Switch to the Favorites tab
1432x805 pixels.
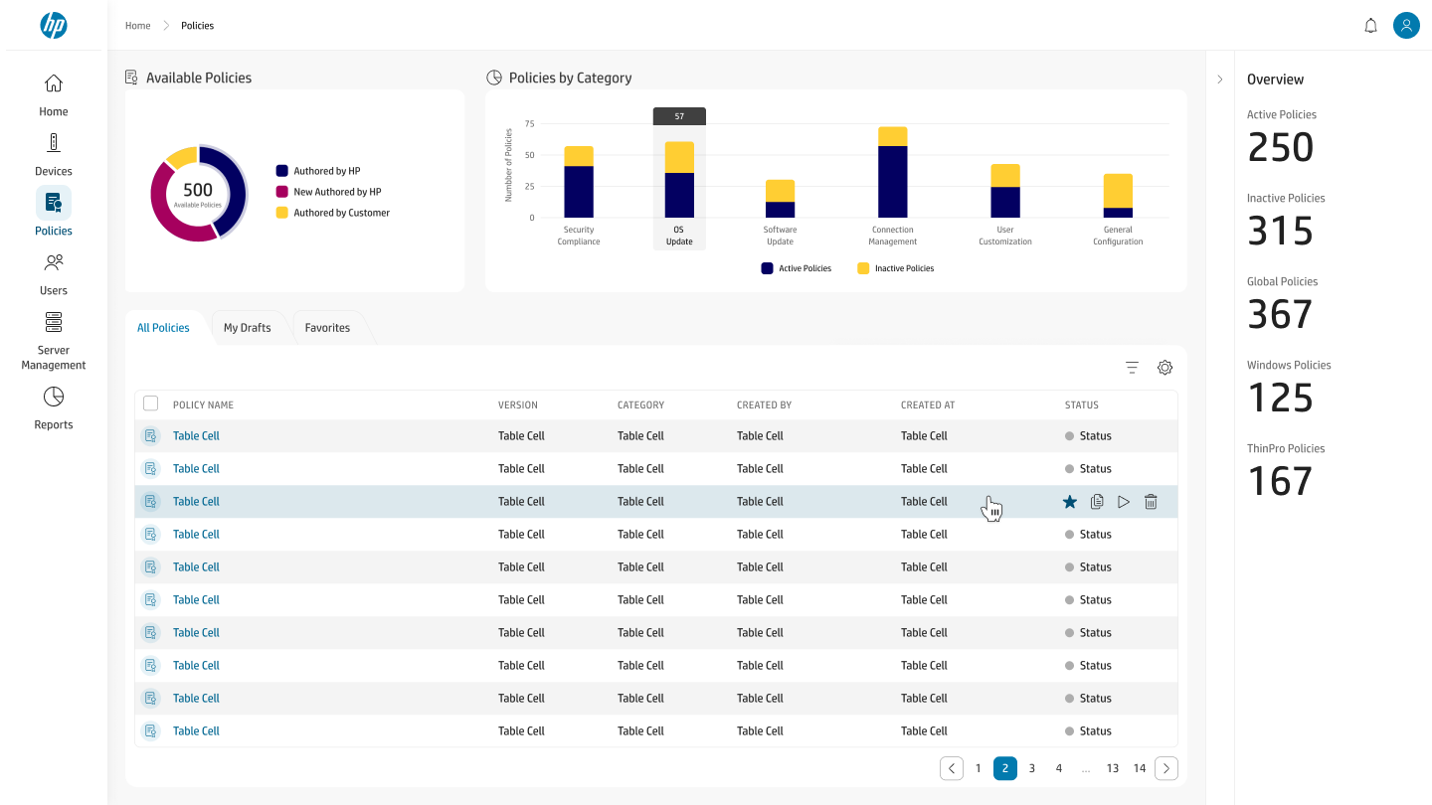point(327,328)
